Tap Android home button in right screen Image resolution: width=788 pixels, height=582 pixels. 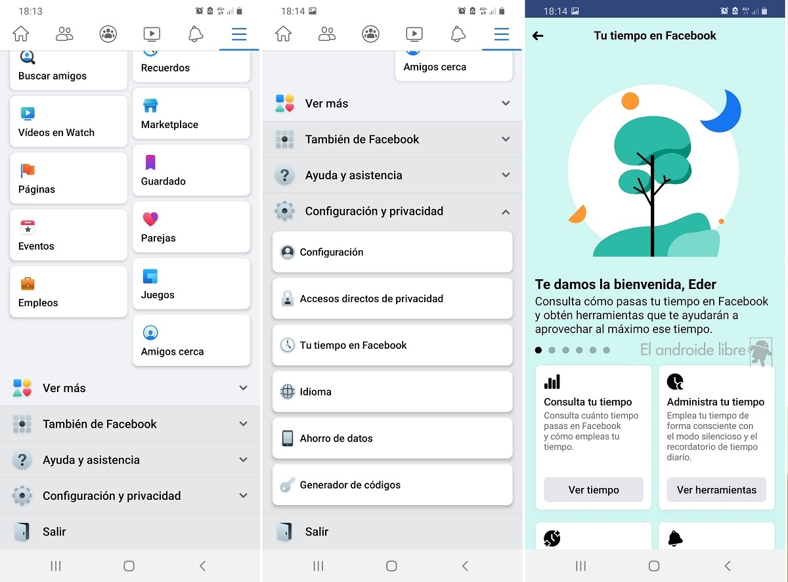[654, 566]
